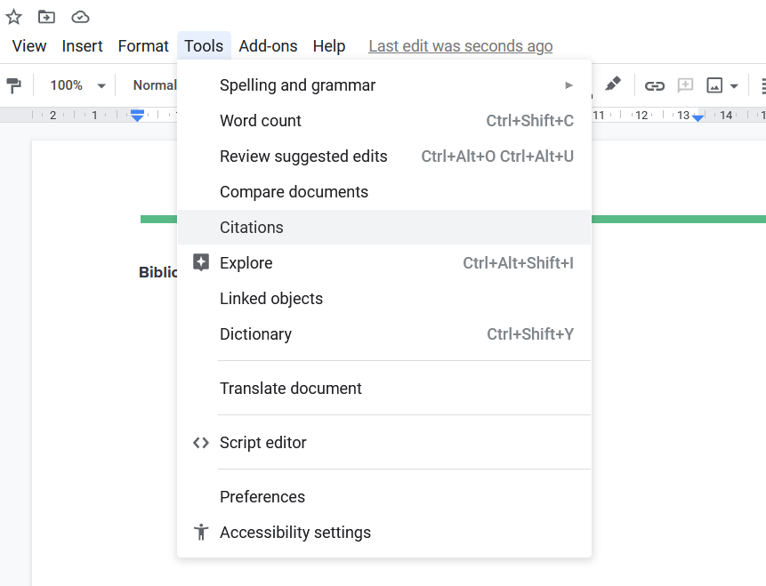Screen dimensions: 766x586
Task: Star the document
Action: click(x=13, y=16)
